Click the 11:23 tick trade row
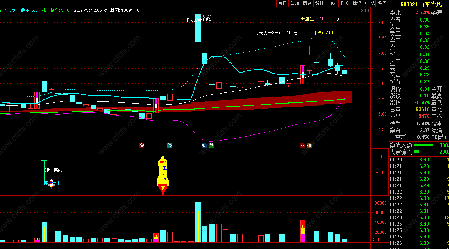Viewport: 449px width, 249px height. point(419,217)
